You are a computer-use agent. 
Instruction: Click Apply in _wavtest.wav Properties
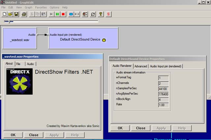(54, 135)
